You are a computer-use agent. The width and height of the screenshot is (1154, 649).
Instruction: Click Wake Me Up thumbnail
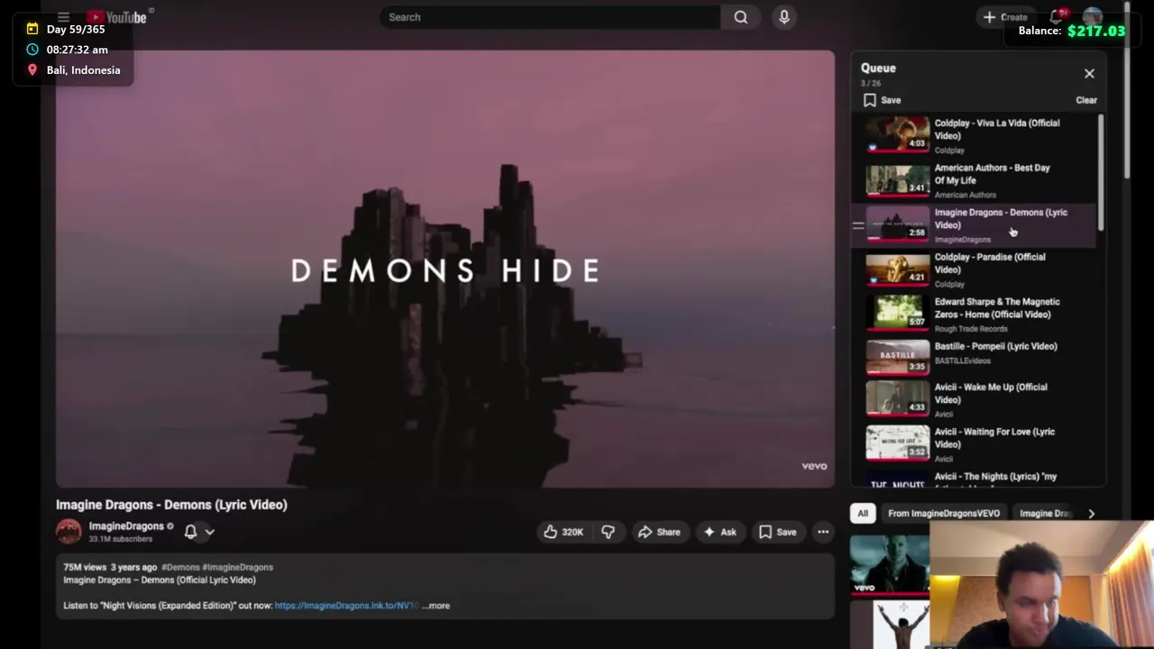pos(897,398)
